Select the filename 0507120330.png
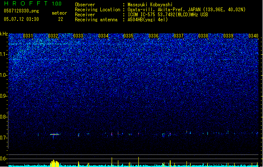263x167 pixels. 21,11
